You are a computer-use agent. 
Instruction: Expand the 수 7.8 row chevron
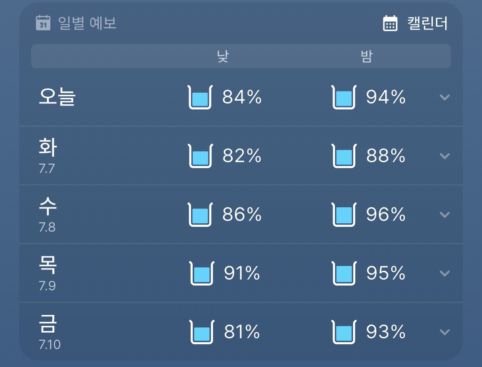[444, 215]
